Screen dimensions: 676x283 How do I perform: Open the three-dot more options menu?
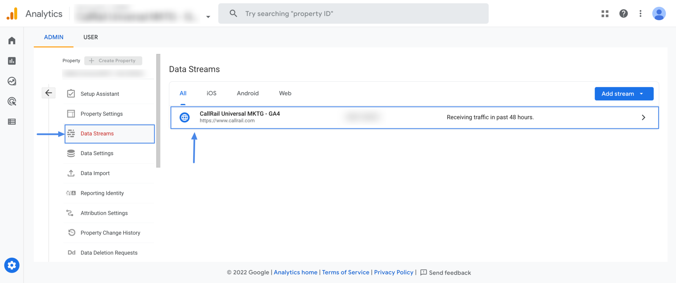[641, 14]
